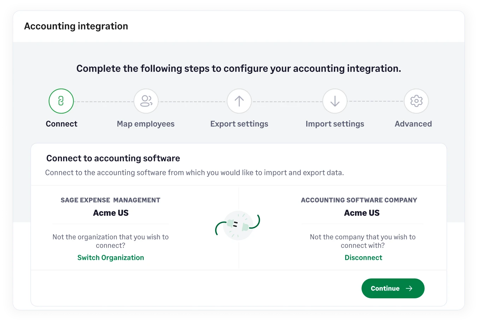Click the SAGE EXPENSE MANAGEMENT header

(x=111, y=200)
